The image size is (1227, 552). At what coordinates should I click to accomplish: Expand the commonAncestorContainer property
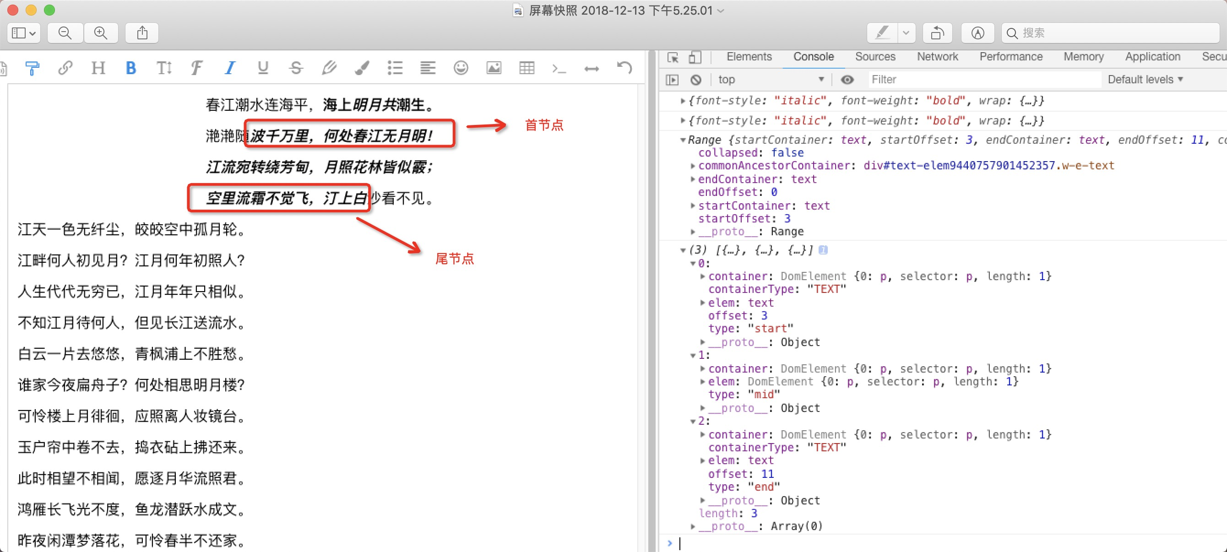tap(693, 166)
